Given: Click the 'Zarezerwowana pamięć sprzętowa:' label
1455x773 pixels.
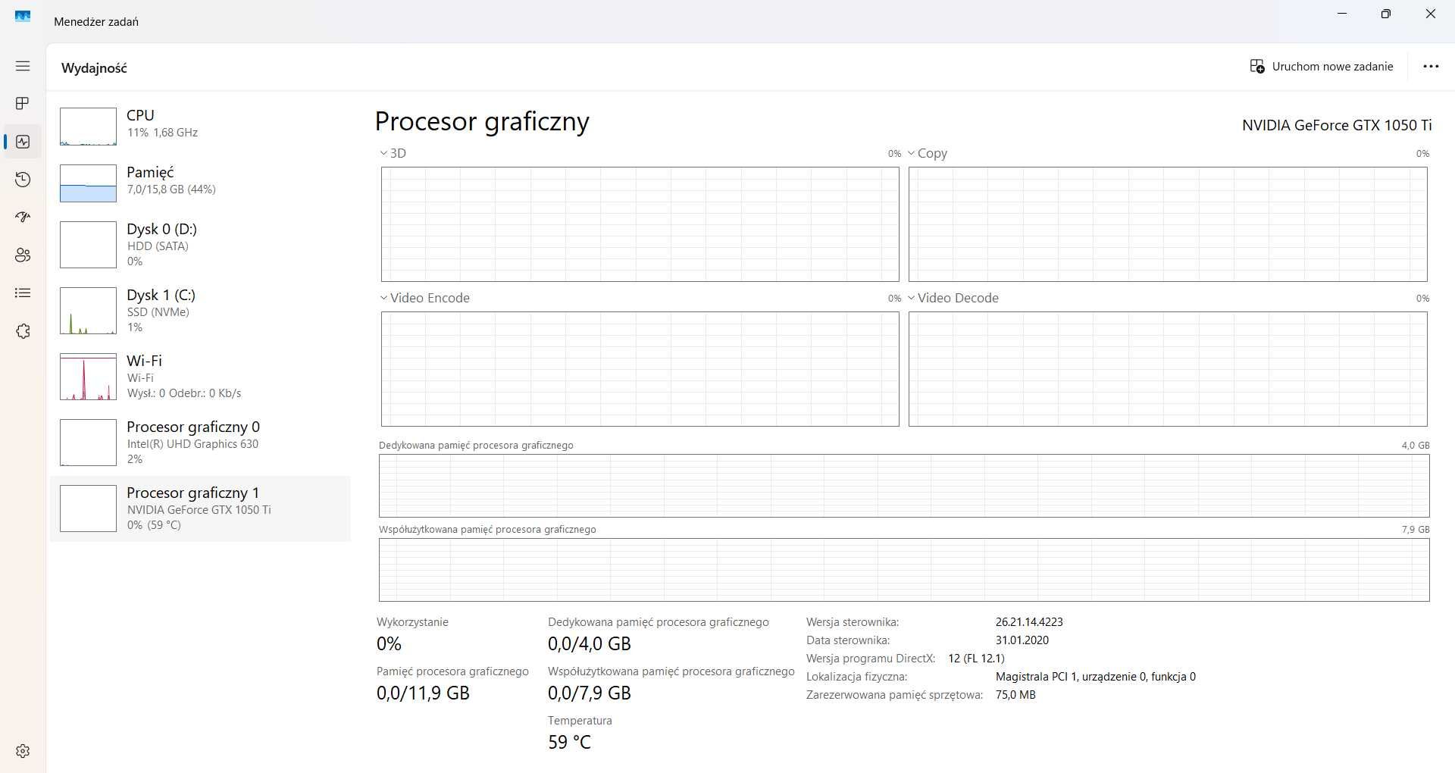Looking at the screenshot, I should [x=894, y=694].
